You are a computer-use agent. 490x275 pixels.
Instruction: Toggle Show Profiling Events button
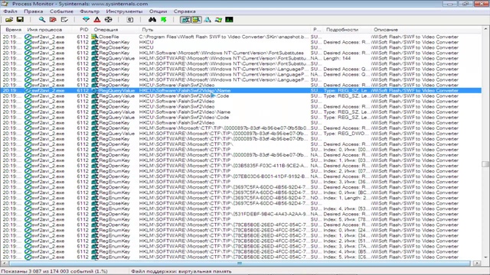229,20
